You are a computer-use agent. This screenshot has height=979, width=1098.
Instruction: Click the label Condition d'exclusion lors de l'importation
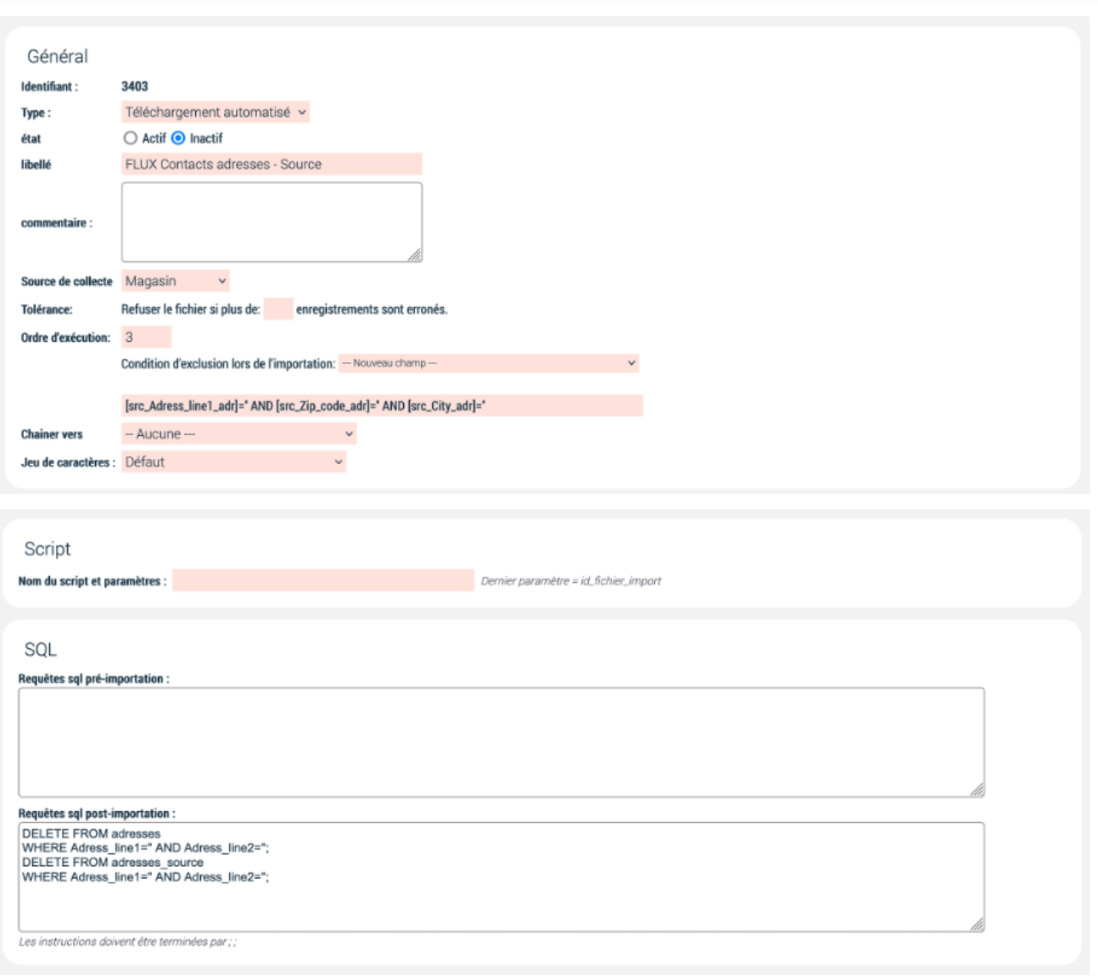click(228, 364)
